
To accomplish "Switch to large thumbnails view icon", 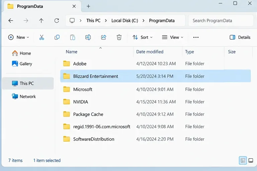I will (x=251, y=161).
